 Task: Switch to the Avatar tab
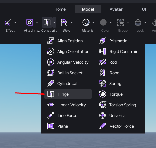tap(116, 9)
